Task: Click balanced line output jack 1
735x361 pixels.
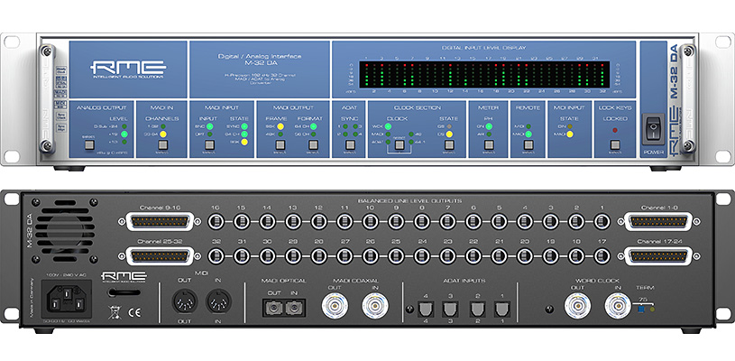Action: coord(602,221)
